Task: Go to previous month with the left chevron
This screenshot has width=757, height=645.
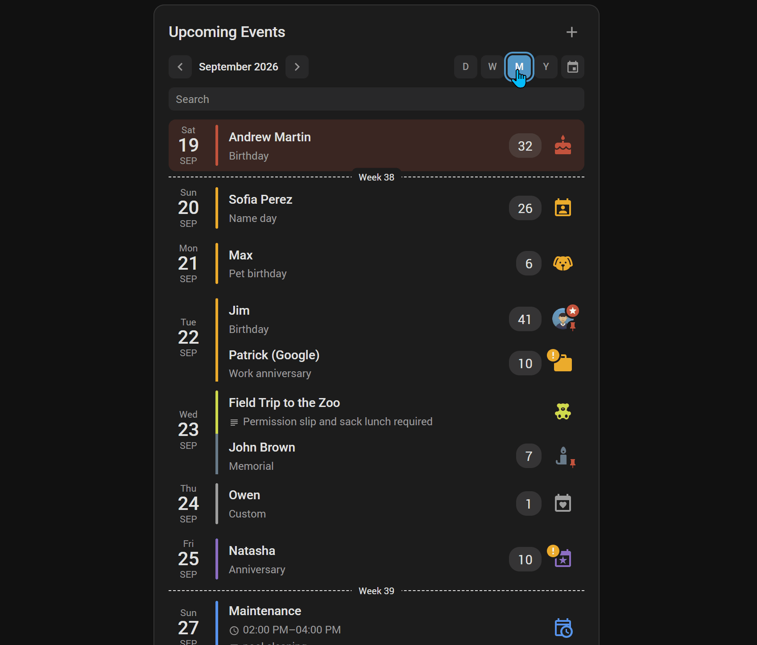Action: [x=180, y=67]
